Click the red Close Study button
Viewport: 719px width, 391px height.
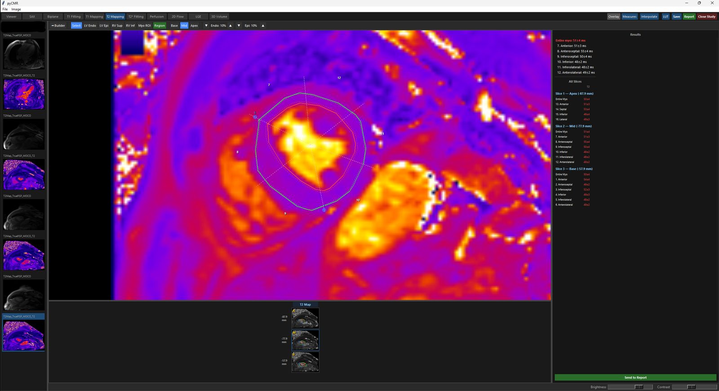point(707,17)
